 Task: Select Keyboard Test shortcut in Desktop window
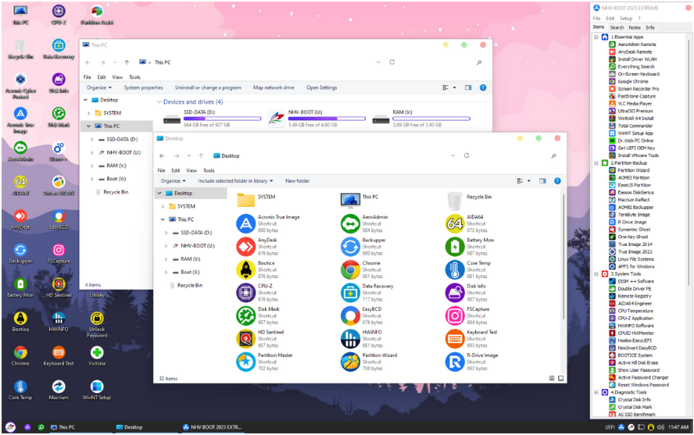pos(472,339)
